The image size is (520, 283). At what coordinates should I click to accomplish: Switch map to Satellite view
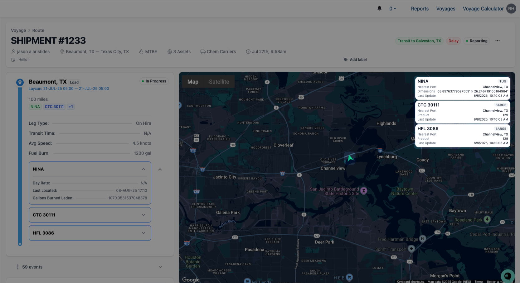pos(219,82)
